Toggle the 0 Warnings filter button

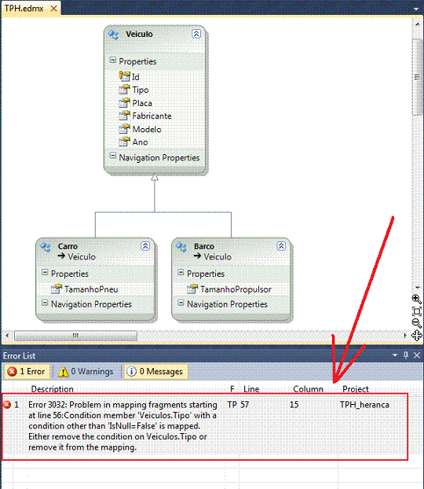click(86, 371)
